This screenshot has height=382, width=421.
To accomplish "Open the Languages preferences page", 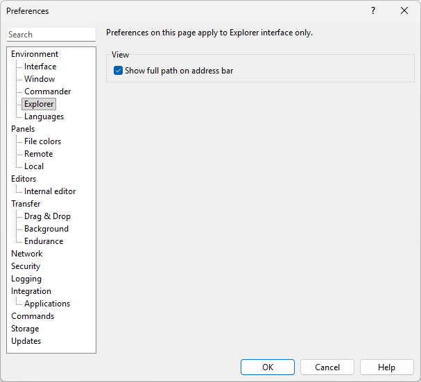I will click(x=44, y=116).
